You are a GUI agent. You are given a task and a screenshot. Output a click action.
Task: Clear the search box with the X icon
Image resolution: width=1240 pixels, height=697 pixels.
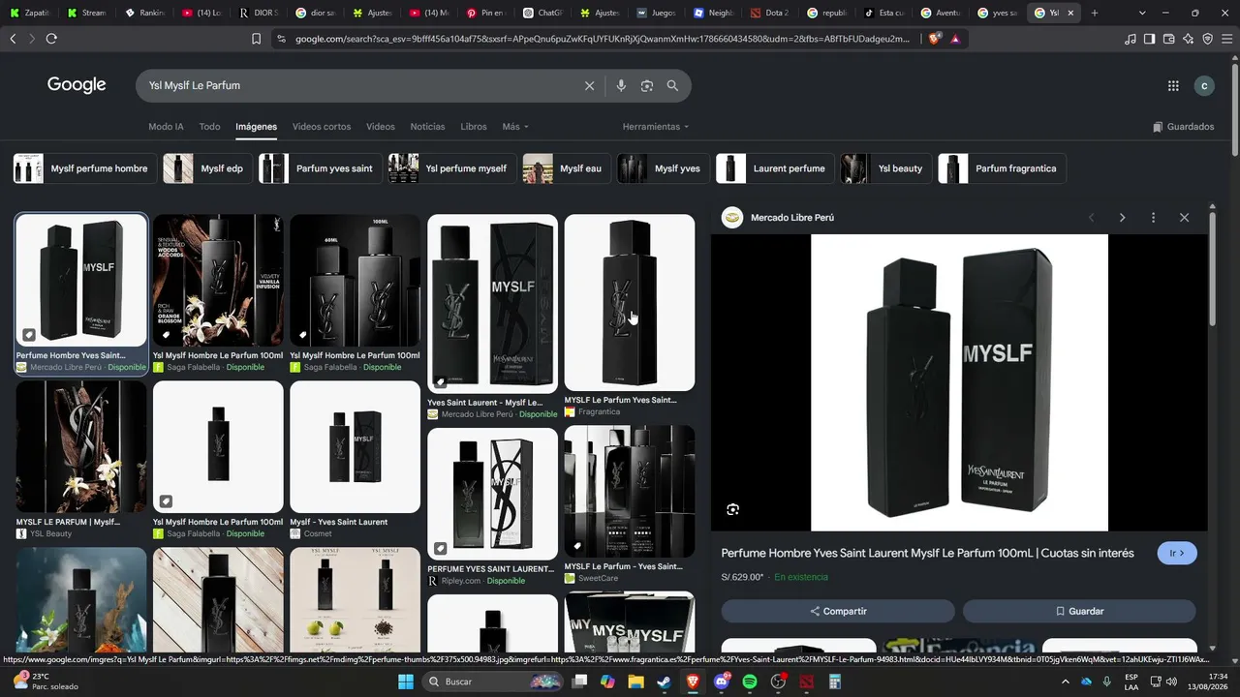[x=589, y=86]
